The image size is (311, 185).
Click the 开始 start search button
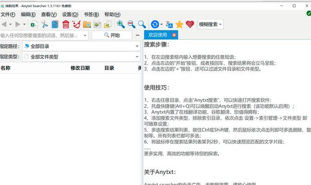(112, 35)
